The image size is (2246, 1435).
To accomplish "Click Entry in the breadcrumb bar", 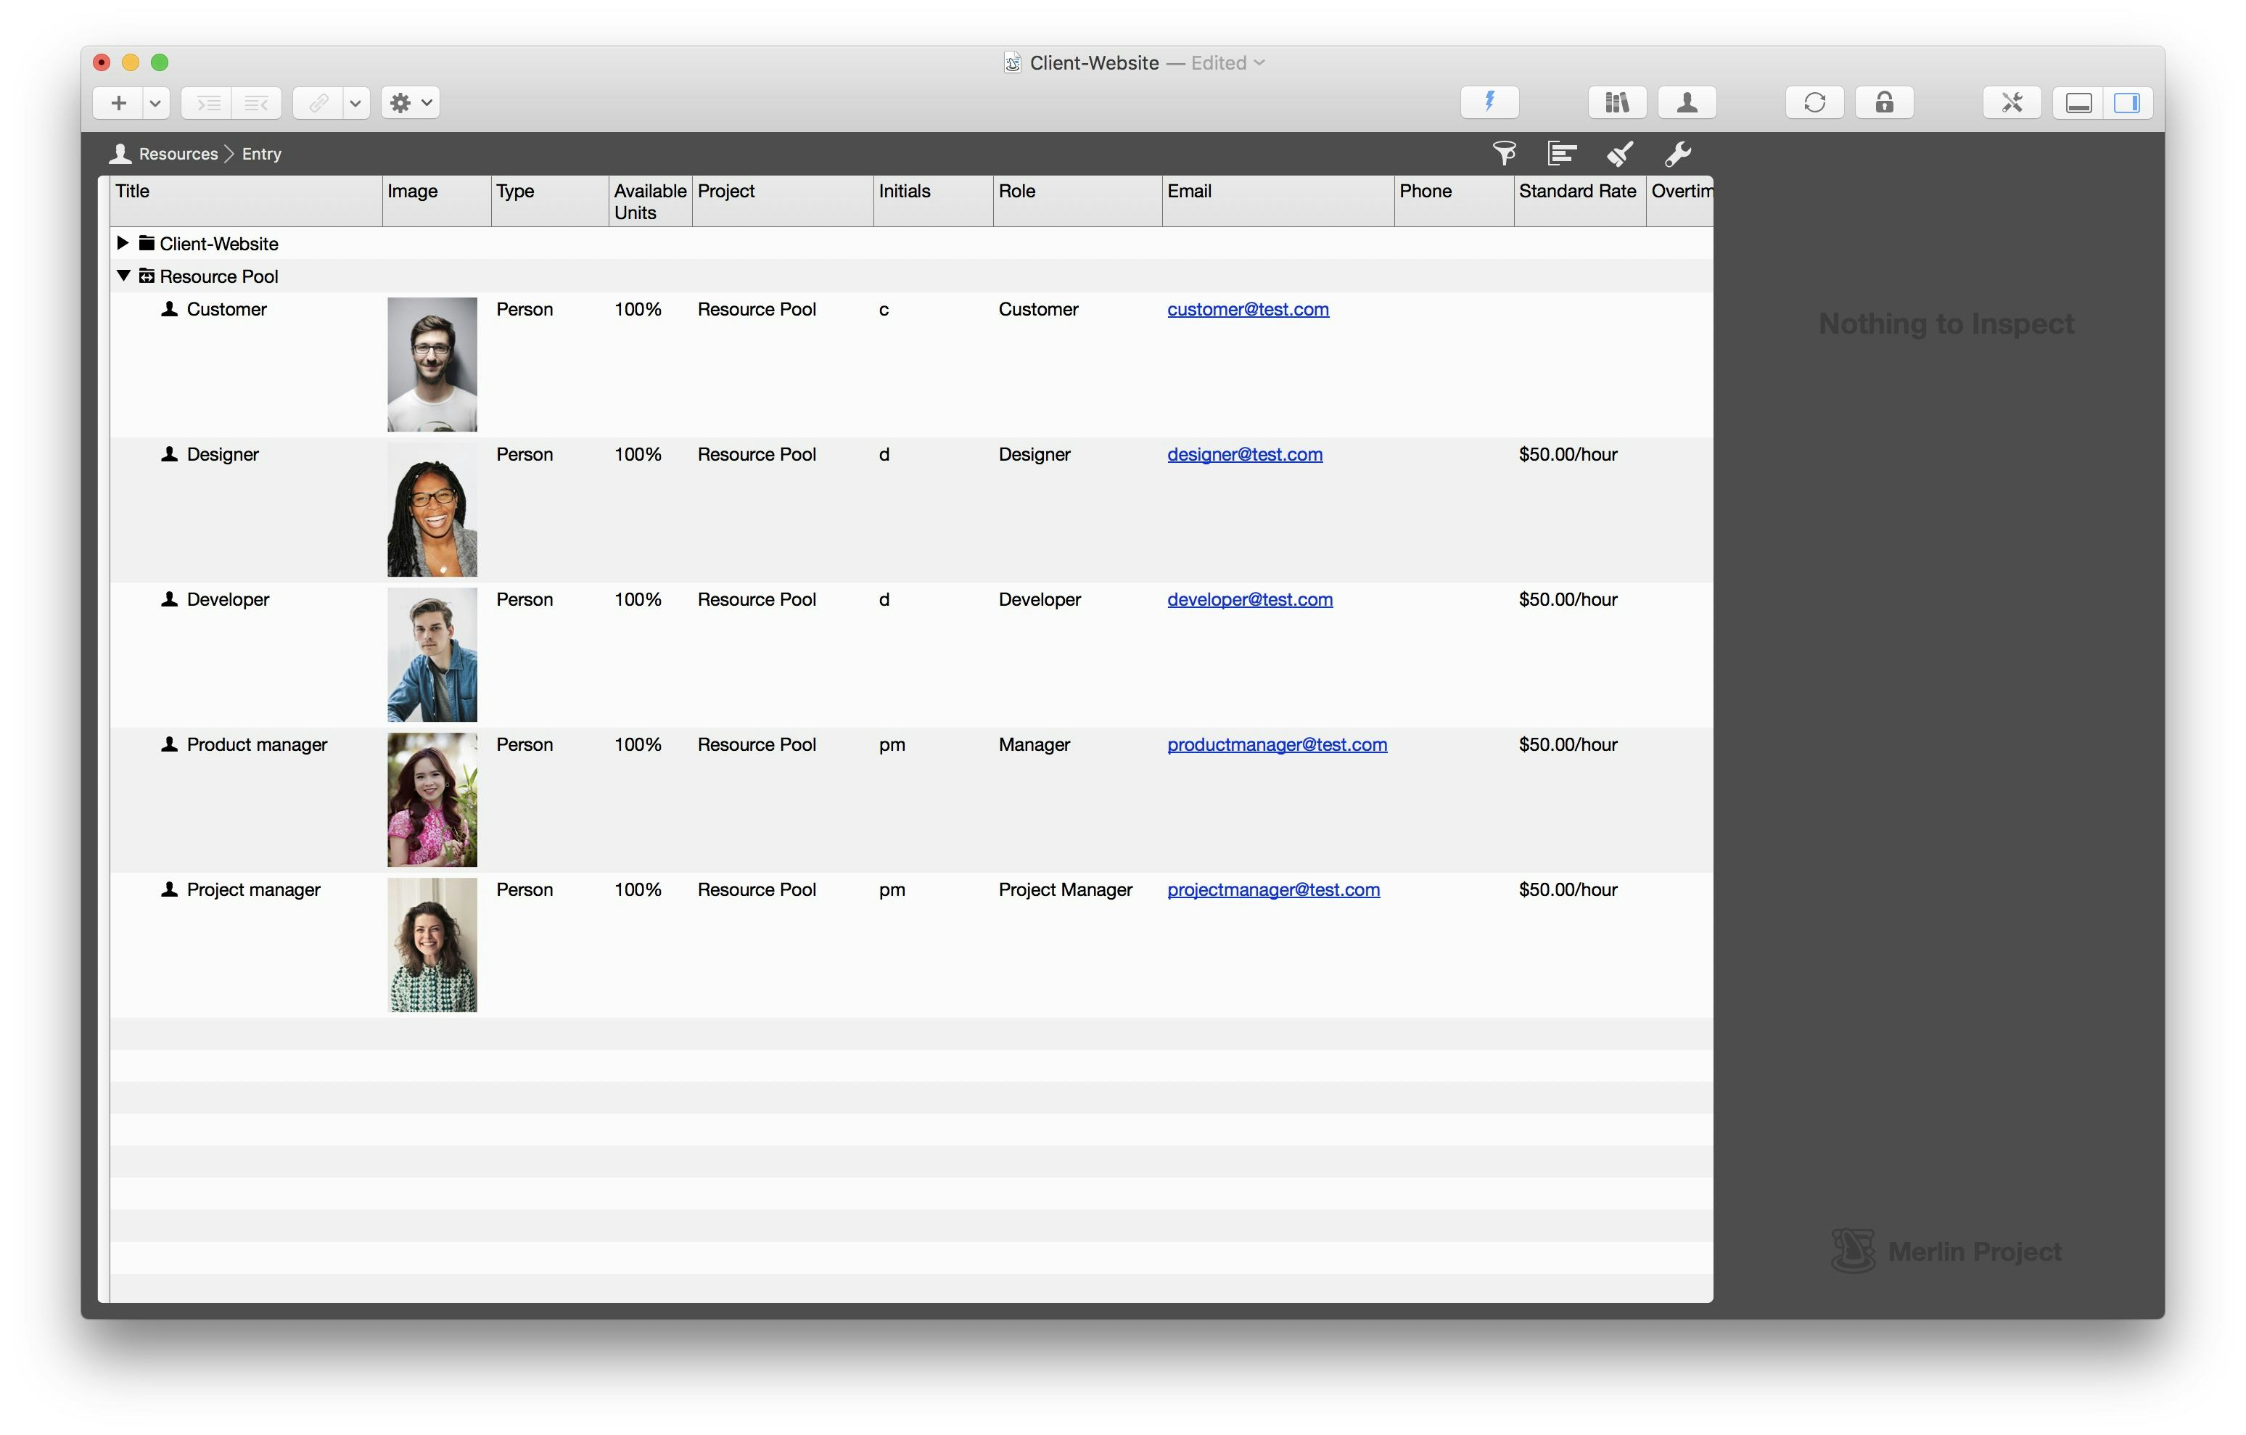I will click(x=261, y=154).
